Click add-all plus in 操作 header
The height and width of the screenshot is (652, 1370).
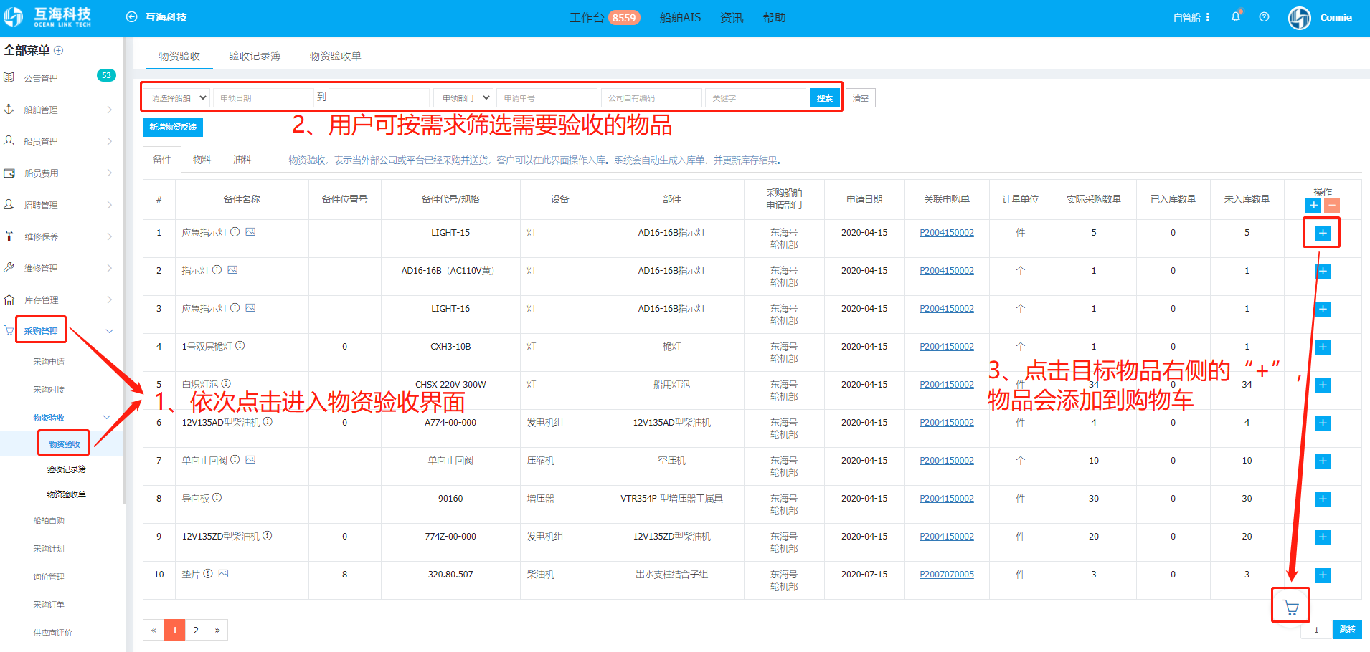pyautogui.click(x=1313, y=206)
